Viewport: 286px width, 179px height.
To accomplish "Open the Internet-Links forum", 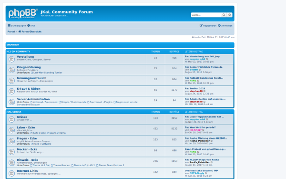I will click(27, 171).
